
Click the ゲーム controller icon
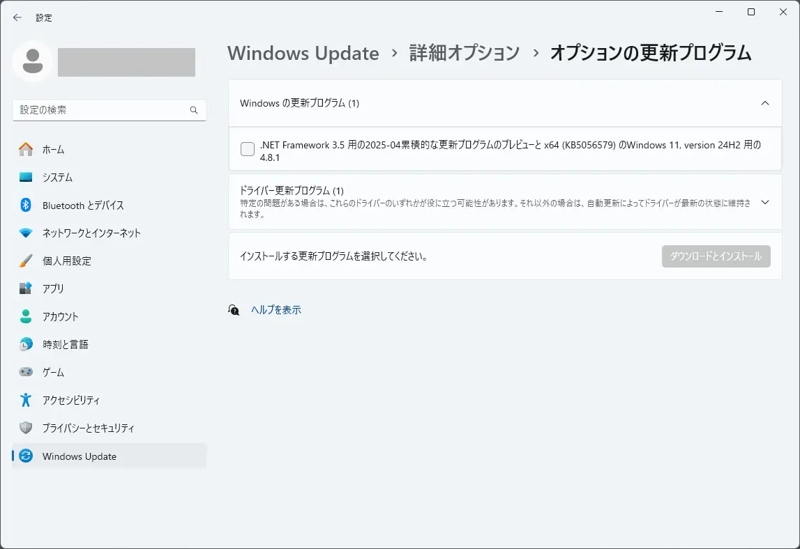(x=26, y=372)
